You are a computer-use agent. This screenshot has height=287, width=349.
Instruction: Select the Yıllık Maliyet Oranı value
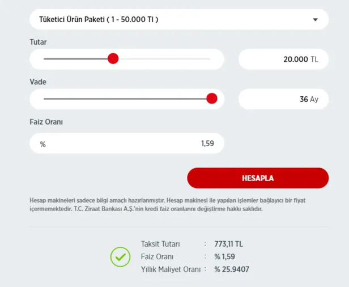click(232, 269)
